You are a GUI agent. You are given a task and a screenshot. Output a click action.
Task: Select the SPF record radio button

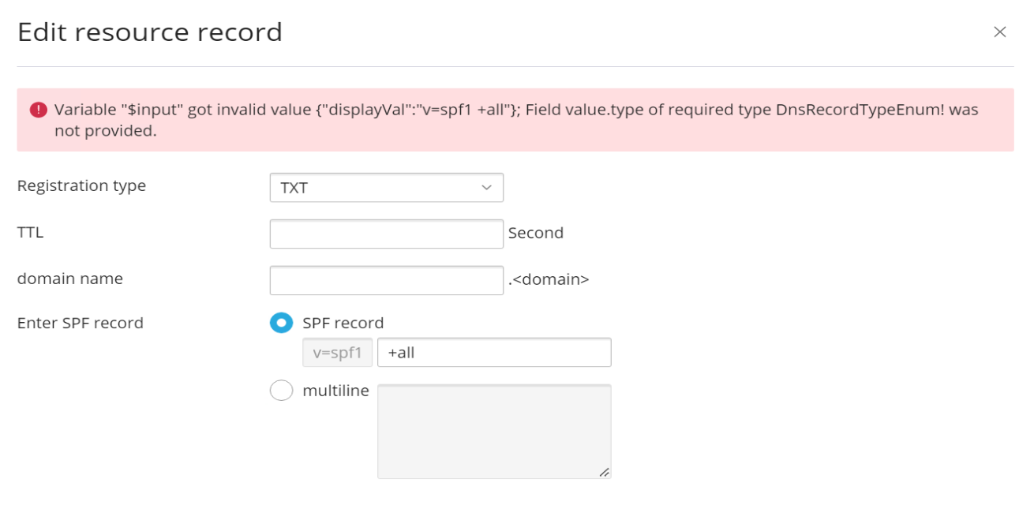point(281,323)
